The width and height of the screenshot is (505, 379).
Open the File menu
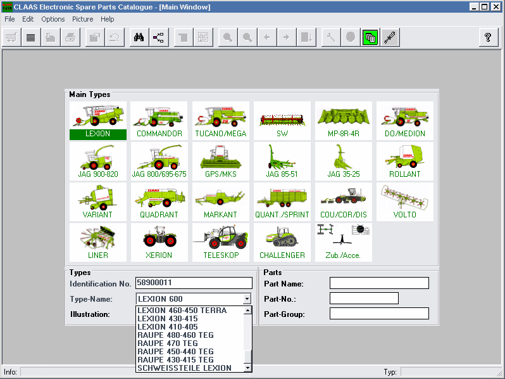[9, 20]
